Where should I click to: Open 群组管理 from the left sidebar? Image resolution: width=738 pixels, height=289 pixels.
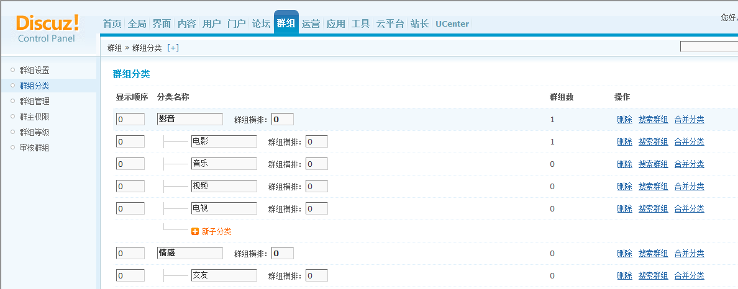tap(34, 101)
